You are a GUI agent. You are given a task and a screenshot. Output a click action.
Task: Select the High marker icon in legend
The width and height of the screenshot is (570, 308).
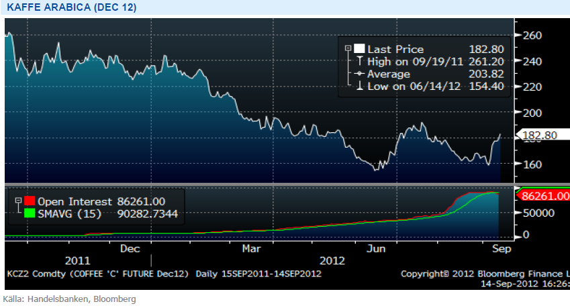pos(359,62)
